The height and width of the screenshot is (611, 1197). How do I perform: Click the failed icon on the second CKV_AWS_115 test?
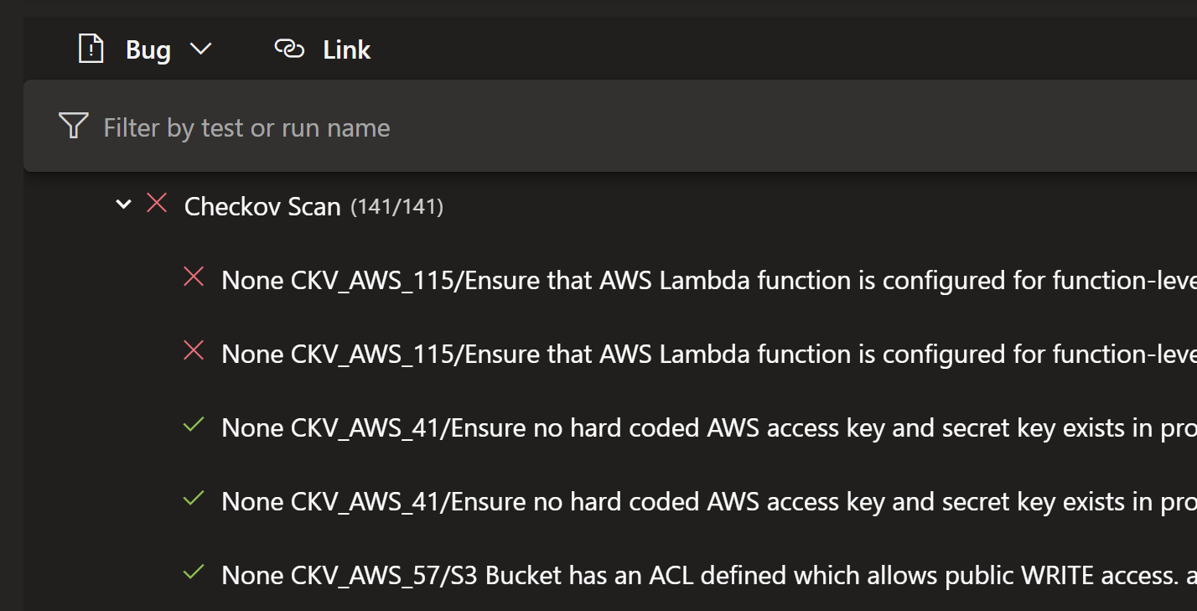tap(194, 353)
